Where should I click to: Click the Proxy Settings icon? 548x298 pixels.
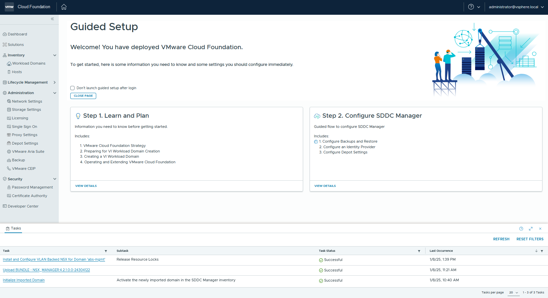click(x=9, y=135)
